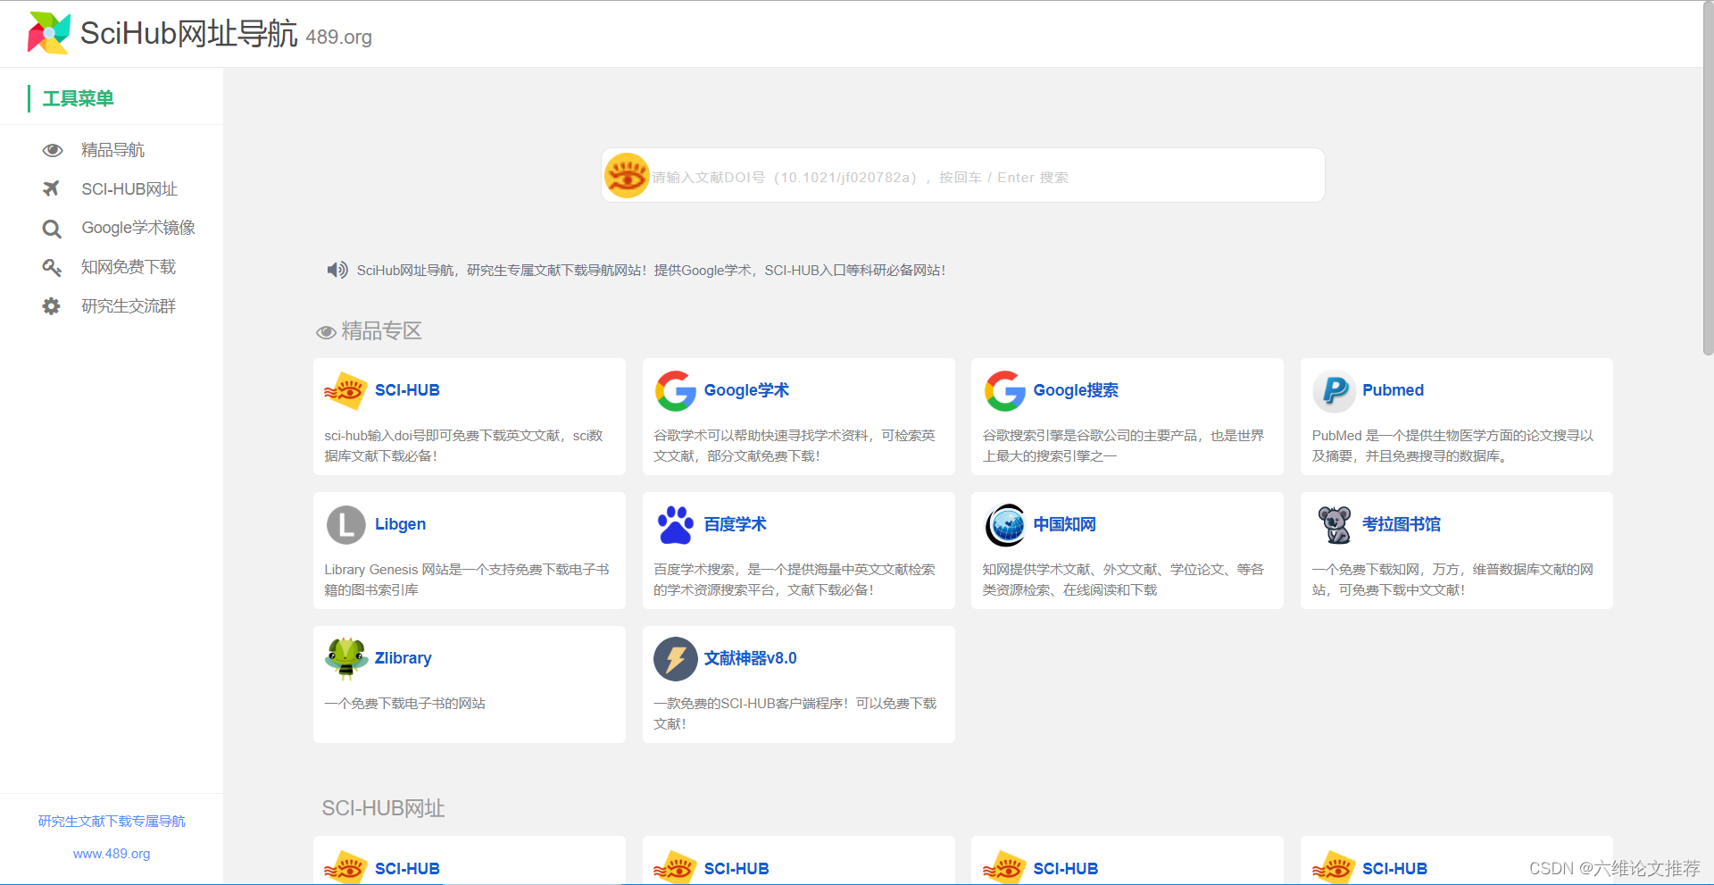
Task: Click the 考拉图书馆 koala icon
Action: (x=1335, y=524)
